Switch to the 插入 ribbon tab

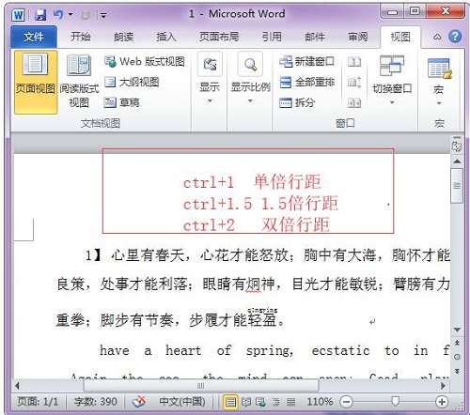click(x=166, y=37)
